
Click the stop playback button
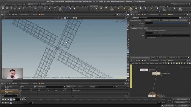coord(8,100)
